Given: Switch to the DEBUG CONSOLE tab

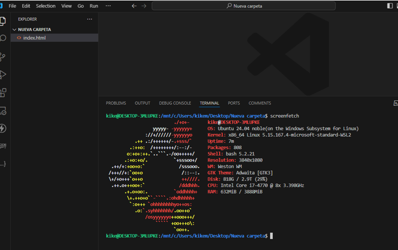Looking at the screenshot, I should (x=175, y=103).
